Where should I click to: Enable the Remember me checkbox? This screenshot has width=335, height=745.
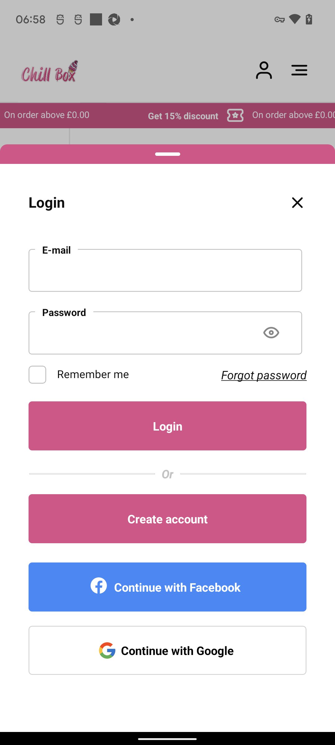pyautogui.click(x=37, y=375)
